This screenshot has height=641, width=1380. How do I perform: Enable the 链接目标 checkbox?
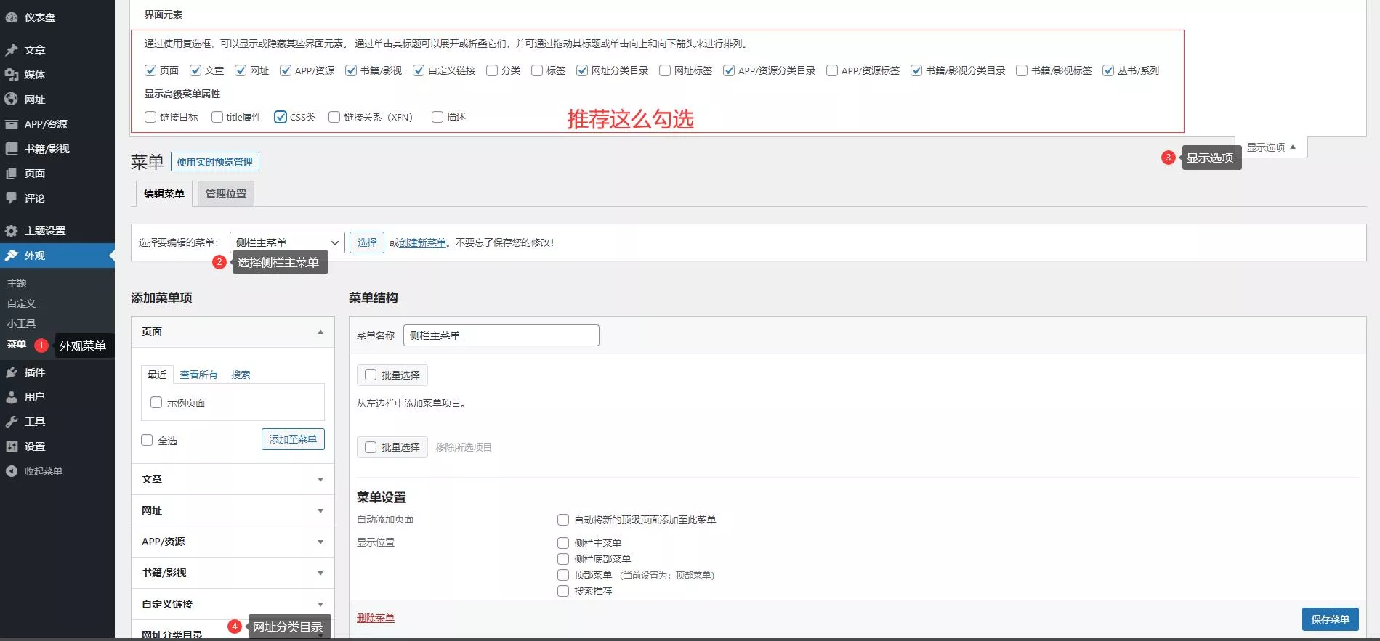coord(150,117)
